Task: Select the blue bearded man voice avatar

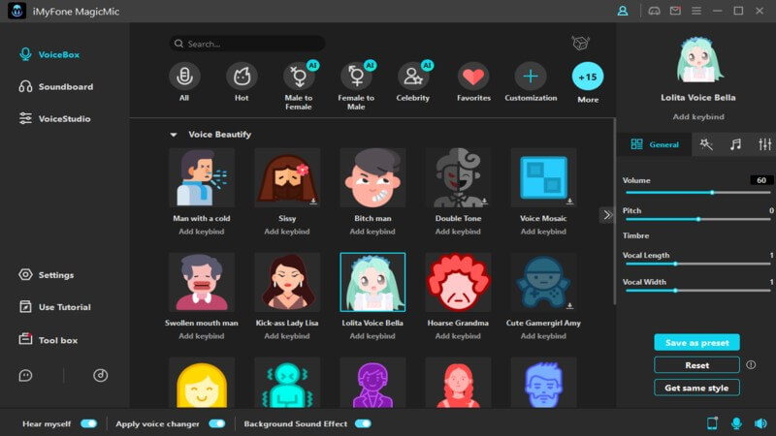Action: click(x=543, y=383)
